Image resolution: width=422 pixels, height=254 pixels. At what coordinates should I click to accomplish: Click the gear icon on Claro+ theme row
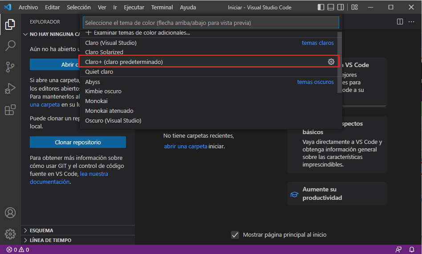point(331,62)
